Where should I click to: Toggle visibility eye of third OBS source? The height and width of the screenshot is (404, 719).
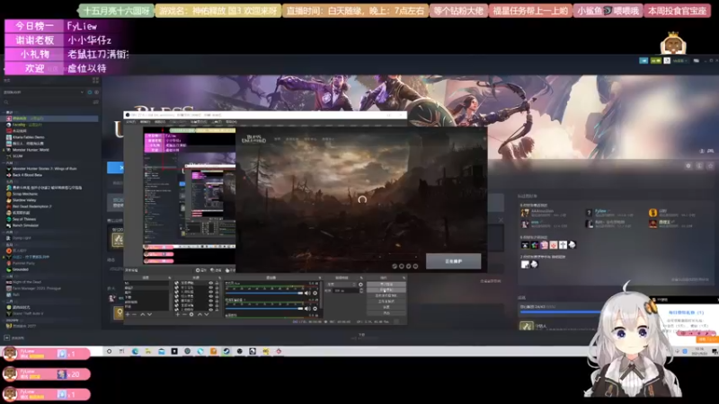click(x=211, y=292)
